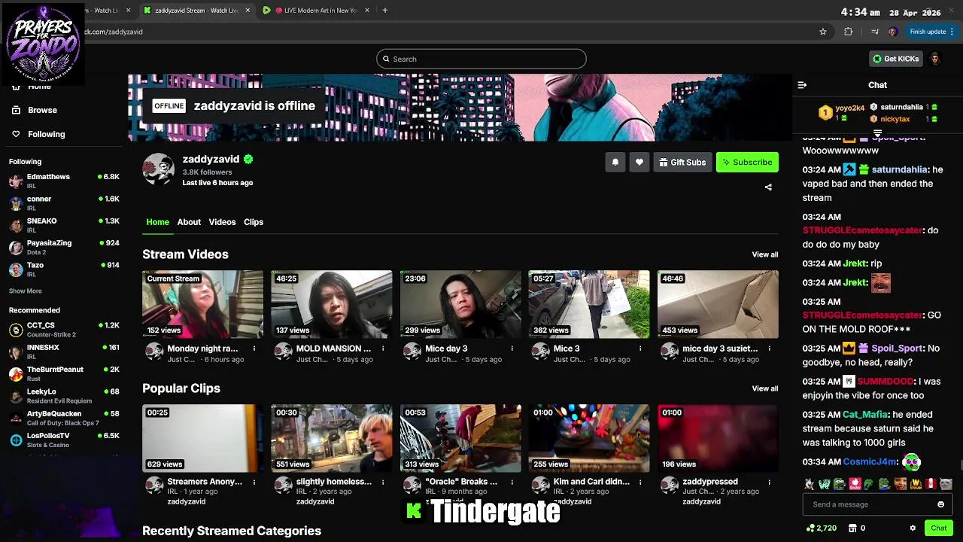The height and width of the screenshot is (542, 963).
Task: Click the zaddyzavid channel avatar
Action: point(159,169)
